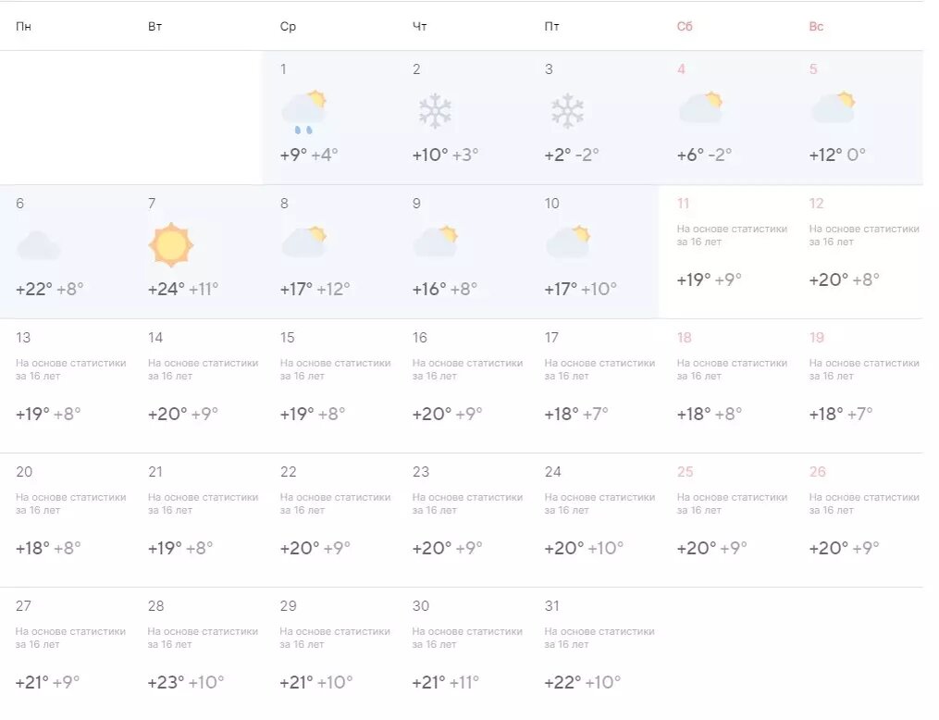This screenshot has width=939, height=720.
Task: Click the partly cloudy icon on day 5
Action: coord(833,108)
